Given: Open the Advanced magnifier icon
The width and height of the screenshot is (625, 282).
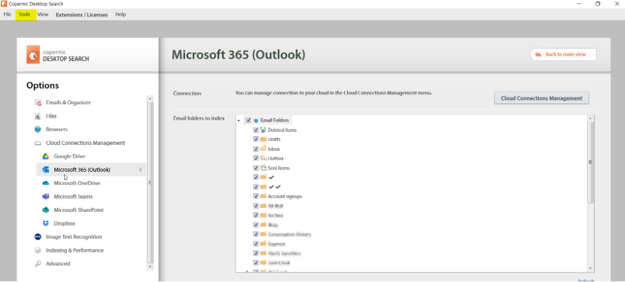Looking at the screenshot, I should 38,264.
